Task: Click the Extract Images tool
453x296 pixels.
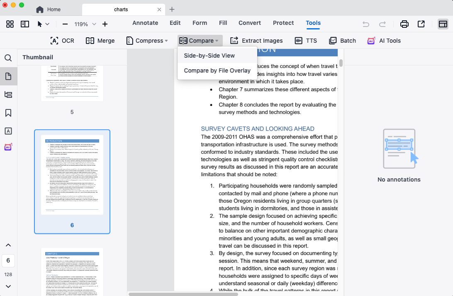Action: click(256, 41)
